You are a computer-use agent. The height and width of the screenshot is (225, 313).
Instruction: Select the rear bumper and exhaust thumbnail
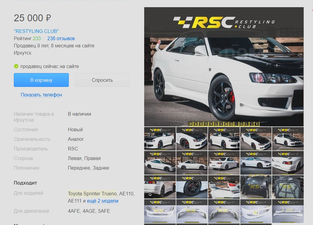tap(160, 187)
